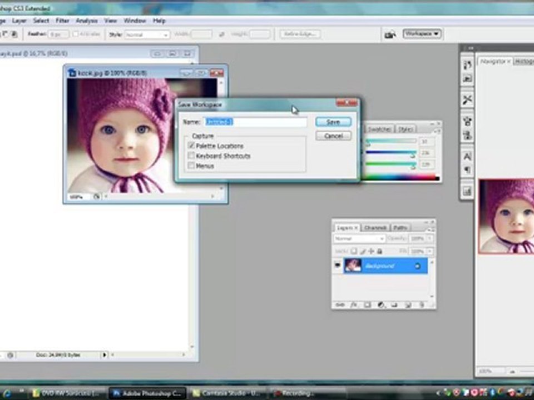Click the lock all padlock icon
Screen dimensions: 534x400
[380, 251]
